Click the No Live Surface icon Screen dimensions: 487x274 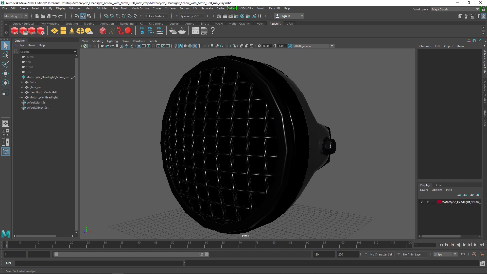tap(154, 16)
